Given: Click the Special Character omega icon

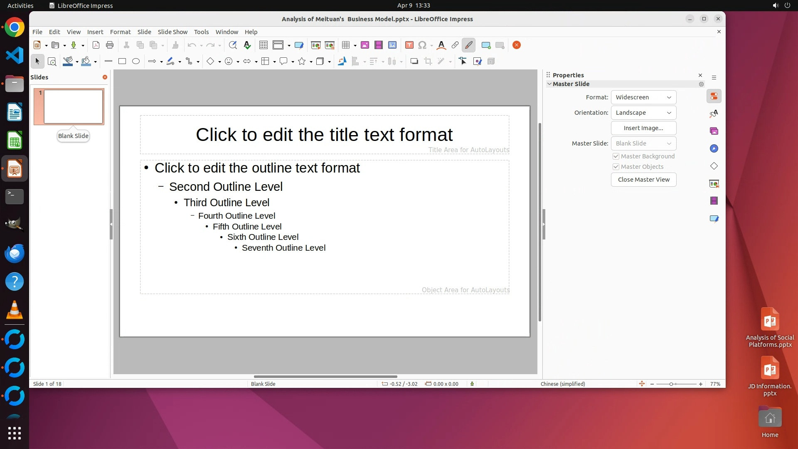Looking at the screenshot, I should tap(422, 45).
